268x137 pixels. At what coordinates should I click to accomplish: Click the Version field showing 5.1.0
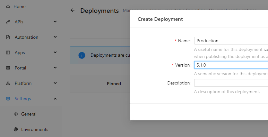tap(231, 65)
